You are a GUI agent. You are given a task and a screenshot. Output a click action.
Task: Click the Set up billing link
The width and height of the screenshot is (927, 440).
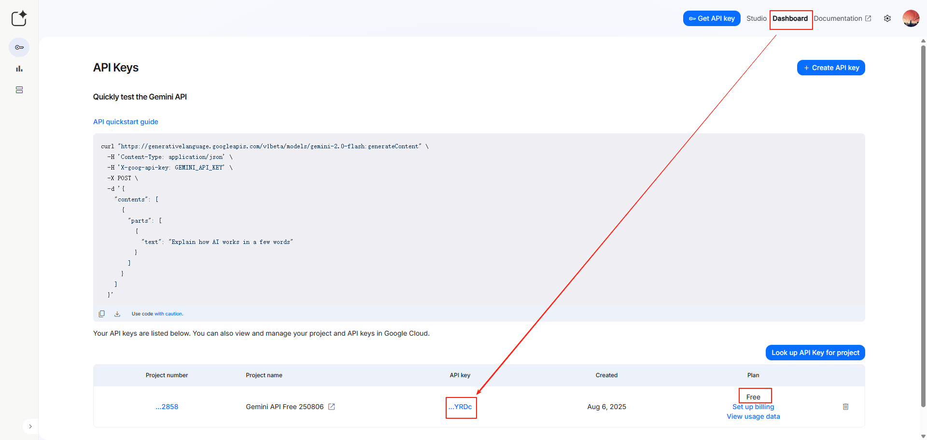tap(753, 407)
